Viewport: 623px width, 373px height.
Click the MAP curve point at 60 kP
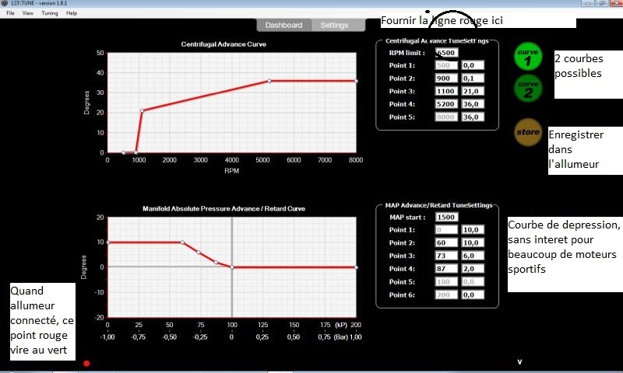coord(182,242)
